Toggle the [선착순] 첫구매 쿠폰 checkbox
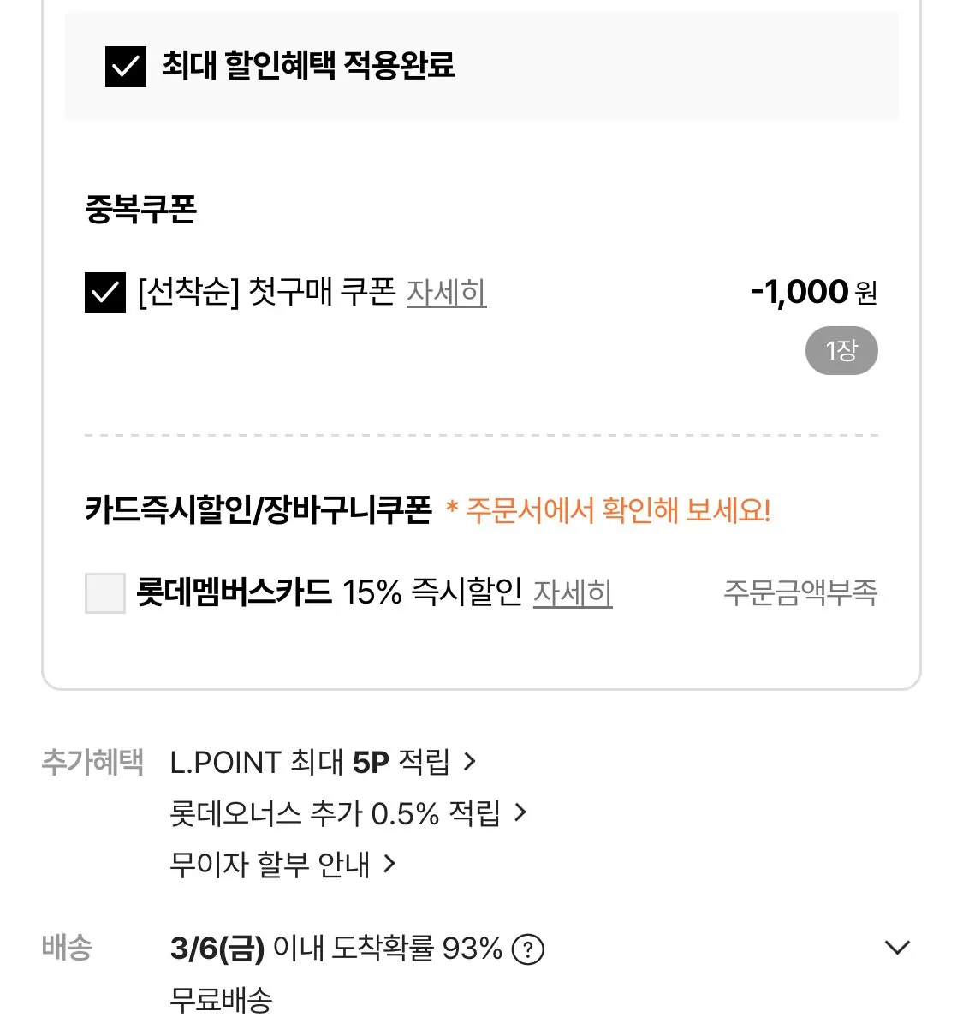Image resolution: width=963 pixels, height=1035 pixels. point(105,292)
